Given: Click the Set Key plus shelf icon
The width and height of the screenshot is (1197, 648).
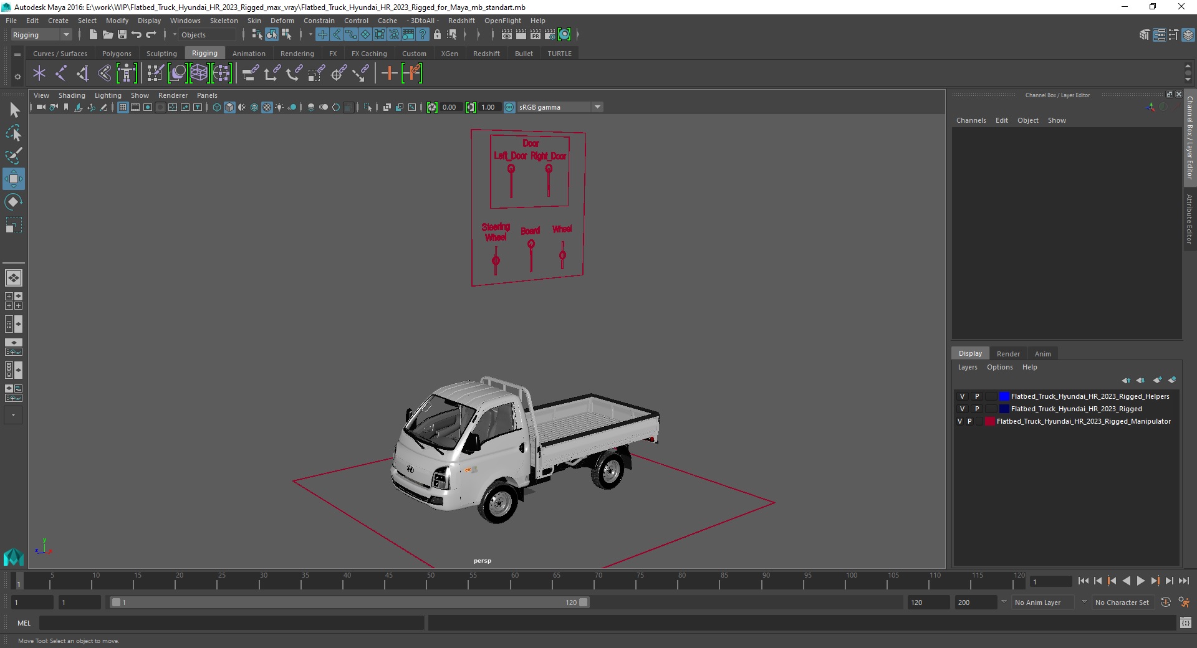Looking at the screenshot, I should (390, 74).
